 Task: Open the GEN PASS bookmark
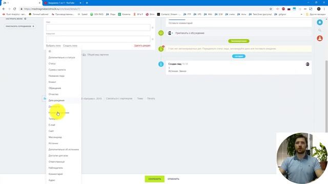click(x=97, y=14)
